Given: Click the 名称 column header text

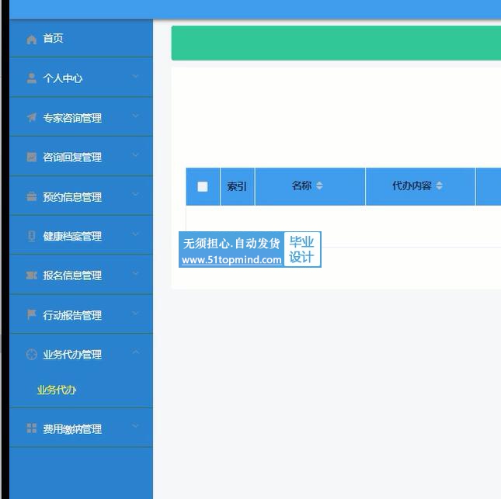Looking at the screenshot, I should pos(301,185).
